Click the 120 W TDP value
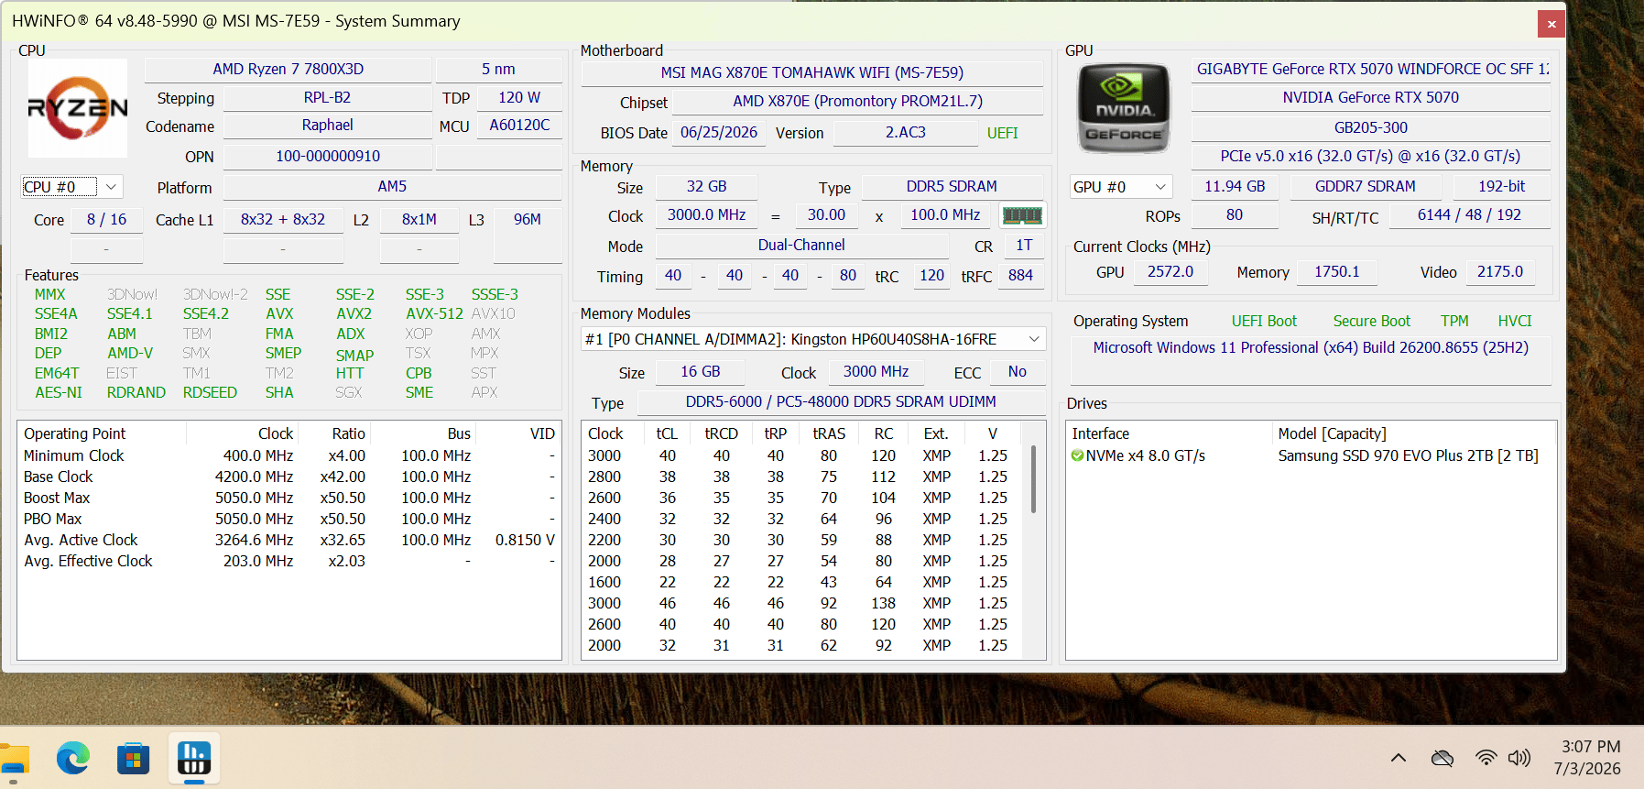Screen dimensions: 1644x789 coord(519,98)
